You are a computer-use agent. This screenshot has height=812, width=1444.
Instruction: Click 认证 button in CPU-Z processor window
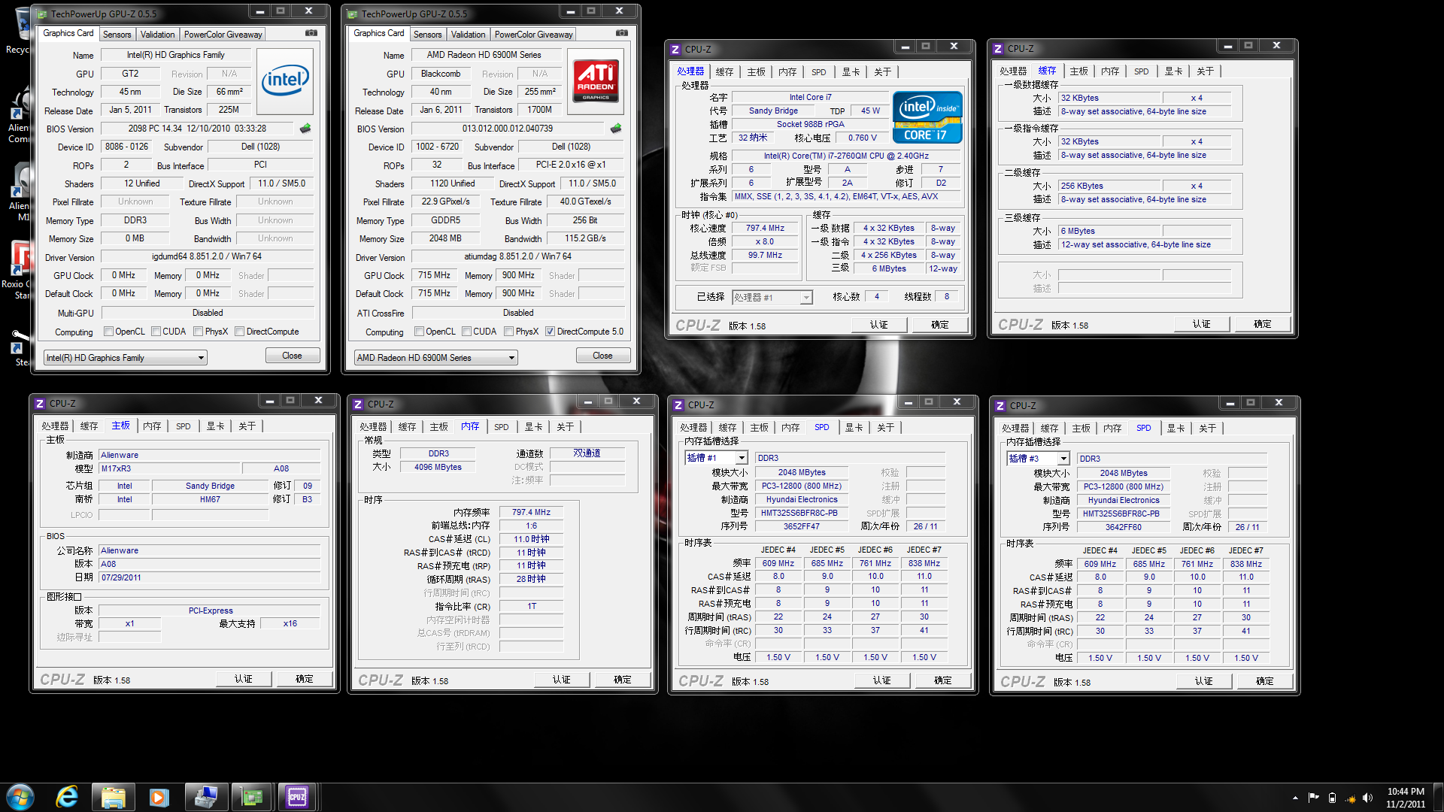coord(879,325)
